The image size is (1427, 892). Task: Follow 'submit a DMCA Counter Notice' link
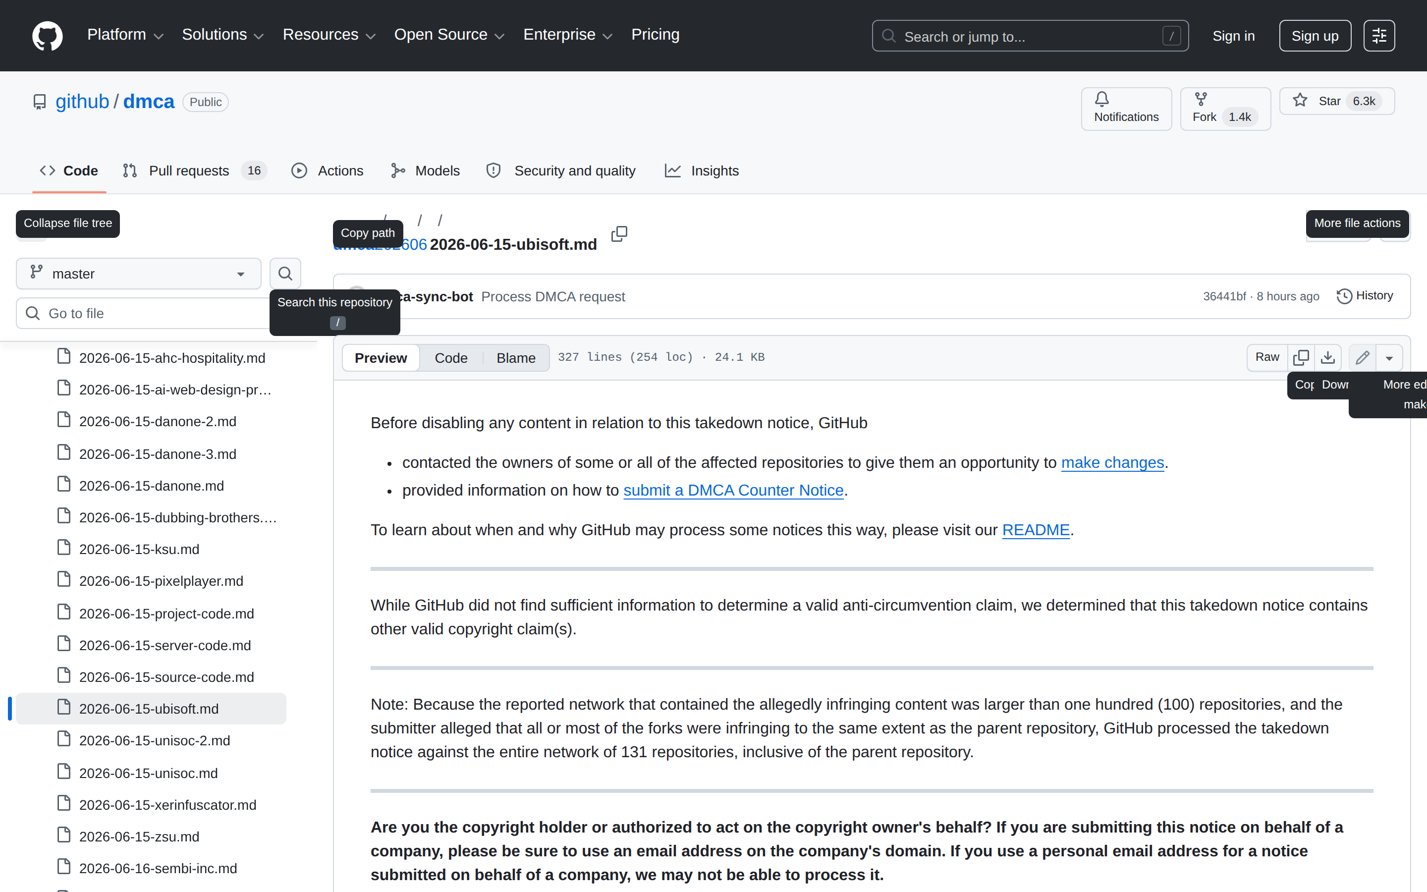pyautogui.click(x=733, y=490)
